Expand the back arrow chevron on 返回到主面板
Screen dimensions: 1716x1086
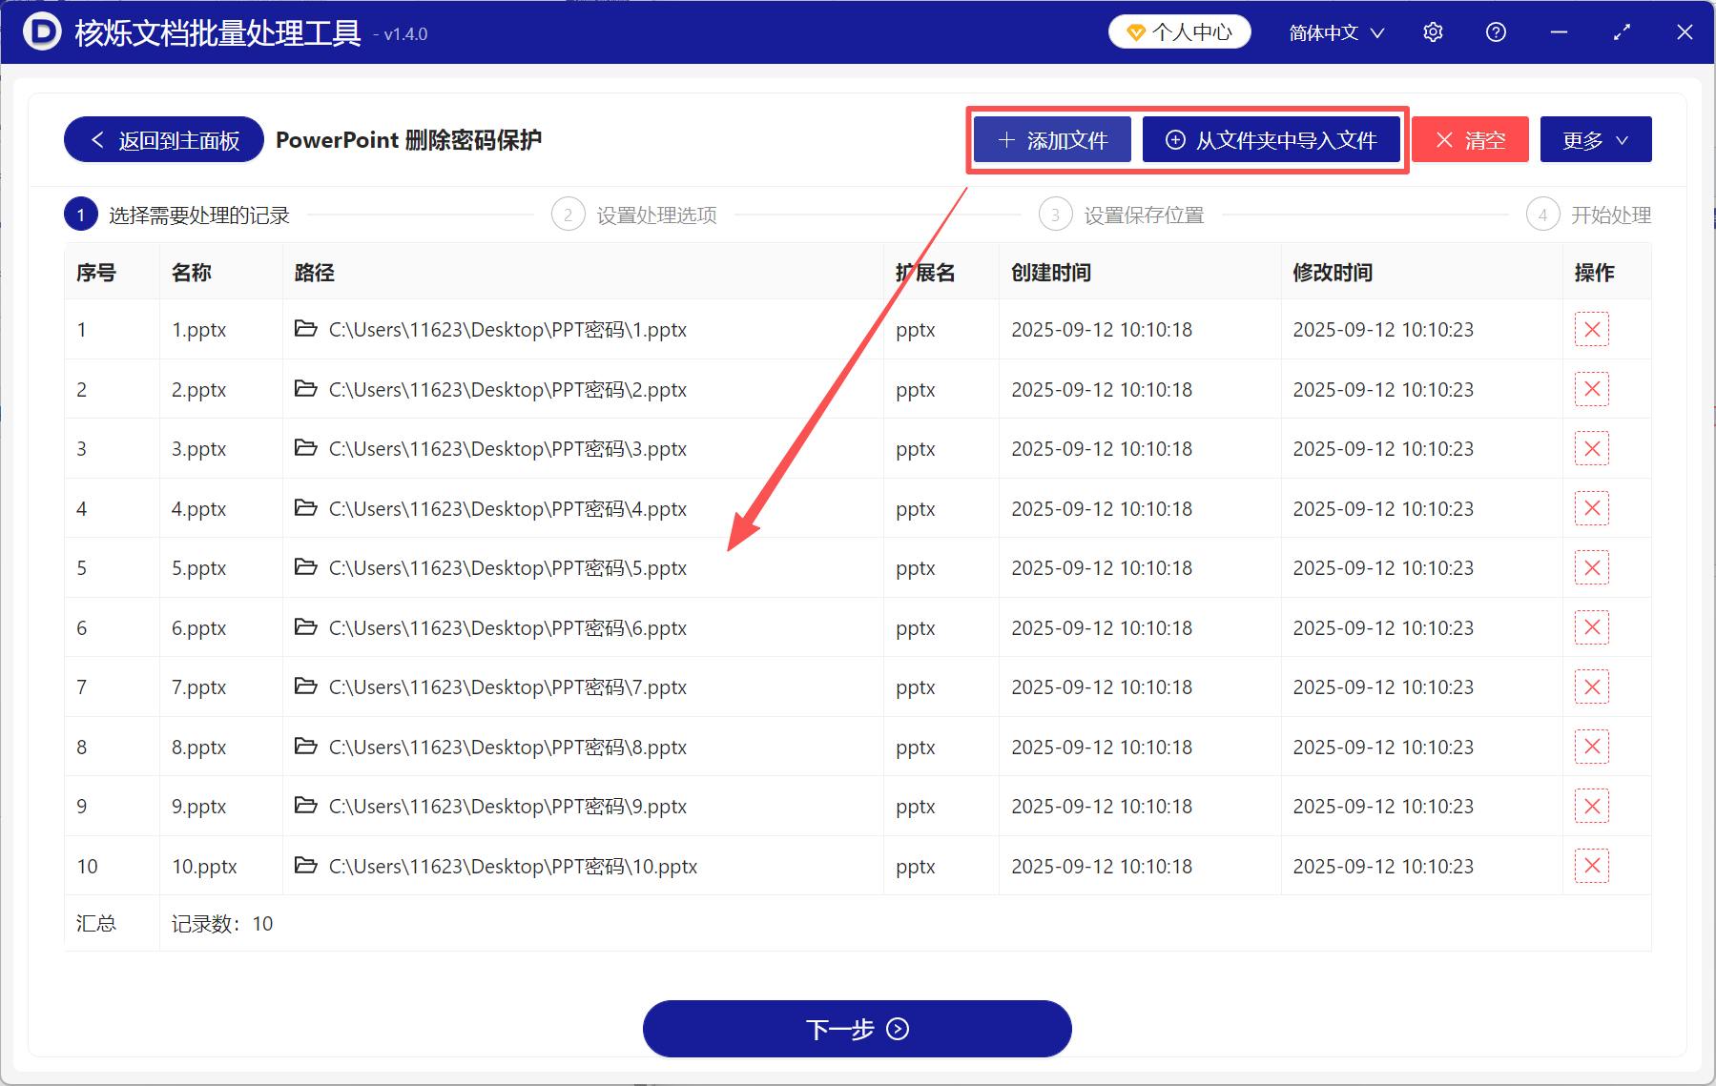[x=96, y=139]
